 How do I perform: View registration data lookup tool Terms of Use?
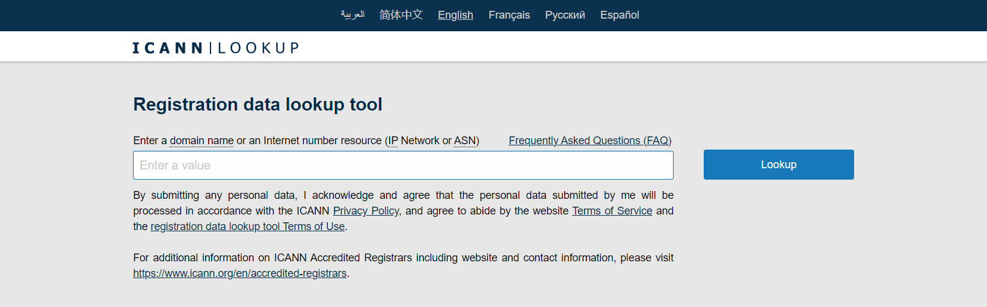pos(247,226)
